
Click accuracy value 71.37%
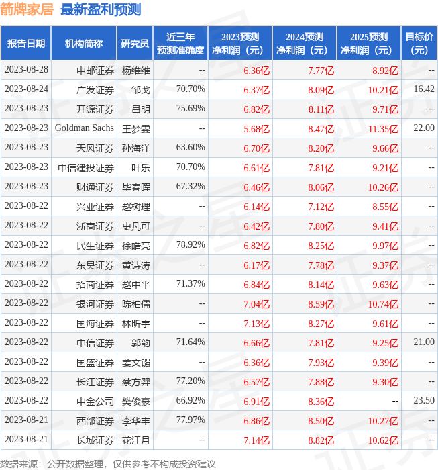(x=190, y=283)
